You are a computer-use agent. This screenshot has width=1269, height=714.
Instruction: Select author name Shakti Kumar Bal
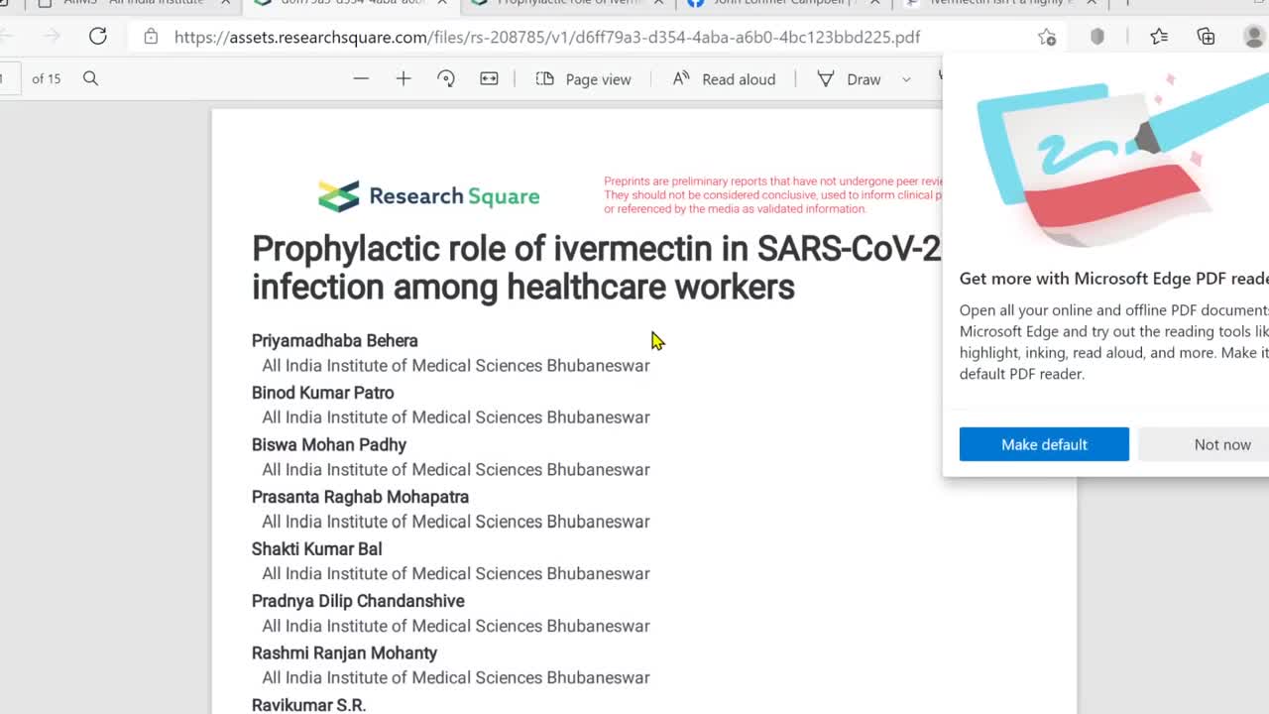(x=316, y=548)
